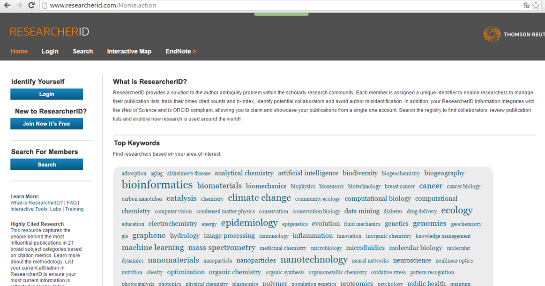545x286 pixels.
Task: Select the climate change keyword
Action: (259, 198)
